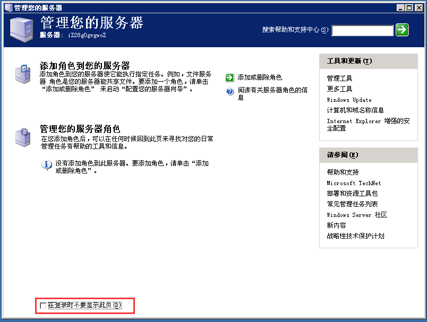The image size is (427, 322).
Task: Open 计算机和域名称信息 link
Action: point(355,110)
